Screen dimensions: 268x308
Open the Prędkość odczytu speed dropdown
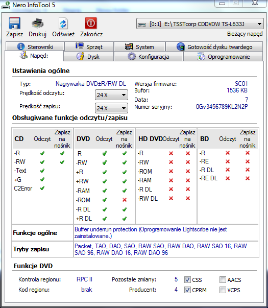tap(111, 95)
